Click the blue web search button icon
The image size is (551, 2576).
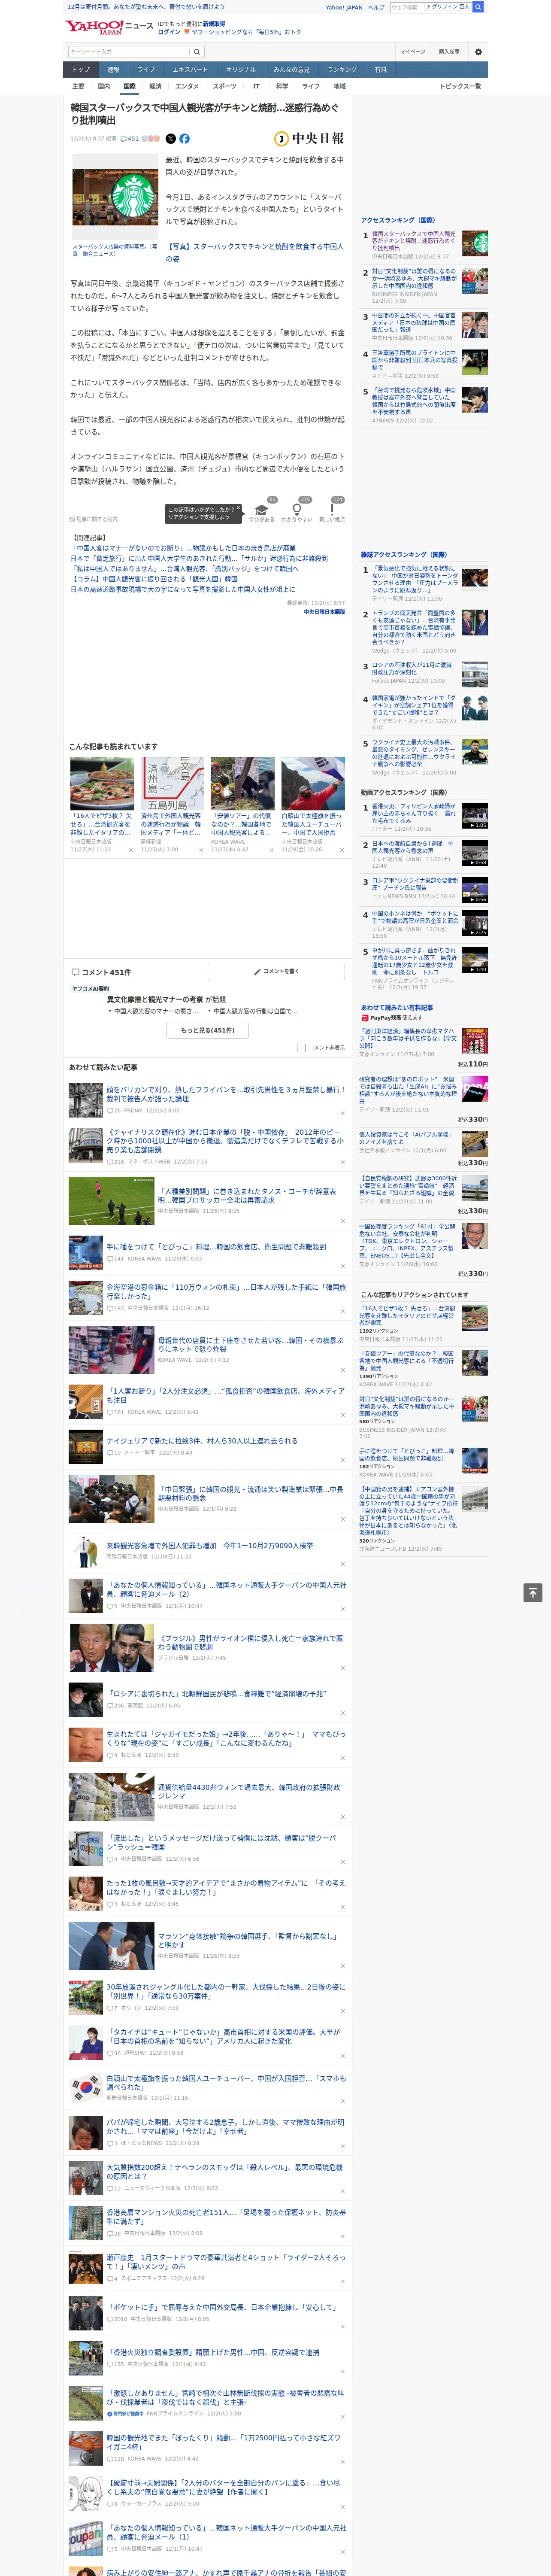[478, 7]
